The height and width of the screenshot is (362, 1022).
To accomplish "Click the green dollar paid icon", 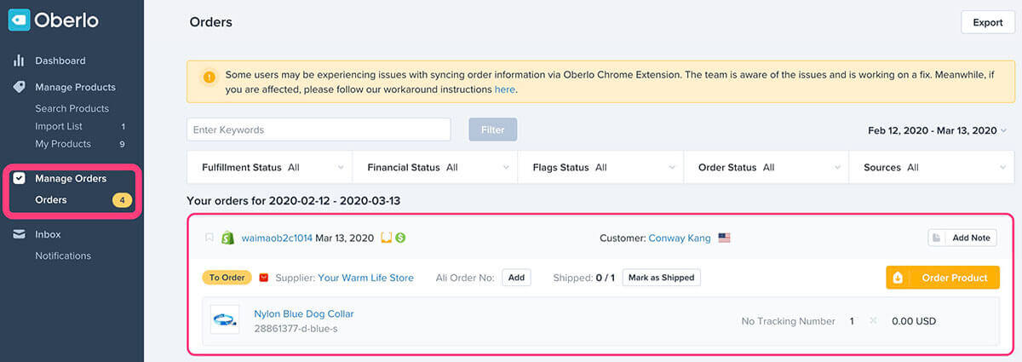I will coord(400,238).
